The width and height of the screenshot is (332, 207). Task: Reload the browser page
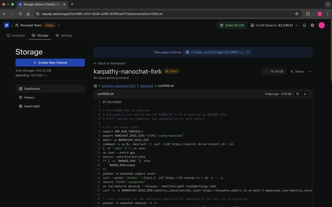point(20,14)
